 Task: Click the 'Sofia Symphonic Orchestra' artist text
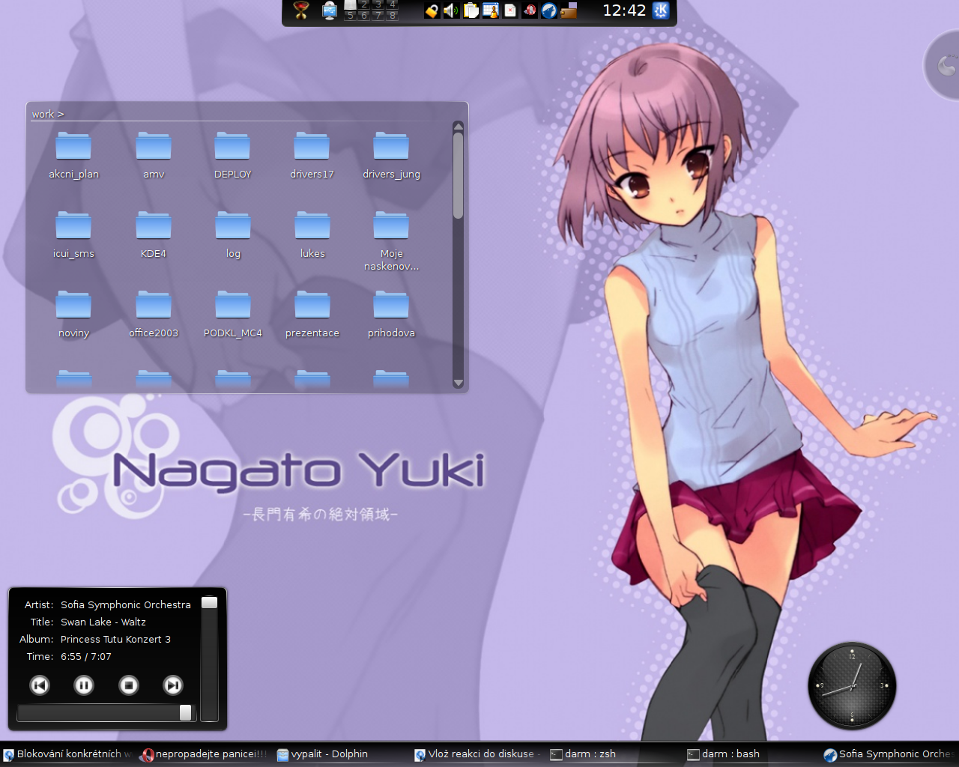point(126,604)
